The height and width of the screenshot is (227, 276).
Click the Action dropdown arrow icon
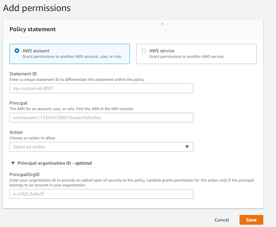(x=187, y=147)
